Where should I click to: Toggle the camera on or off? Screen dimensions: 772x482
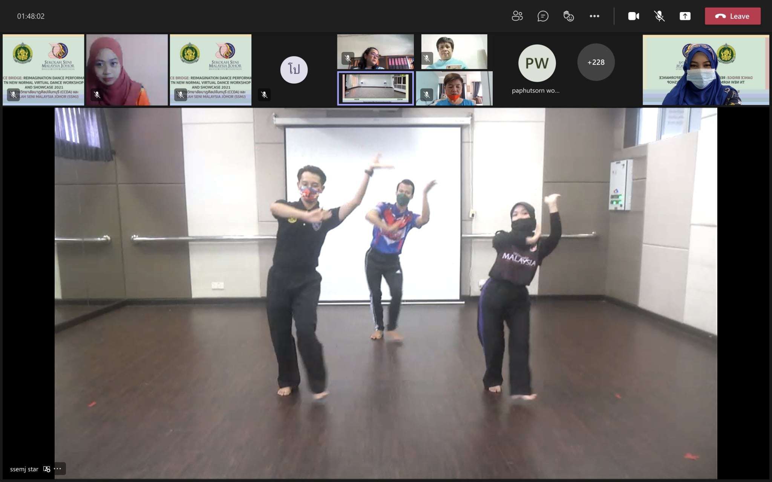tap(633, 16)
